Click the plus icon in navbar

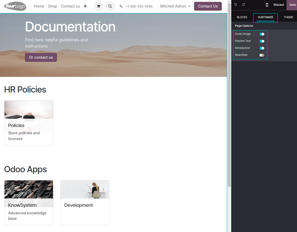[85, 6]
